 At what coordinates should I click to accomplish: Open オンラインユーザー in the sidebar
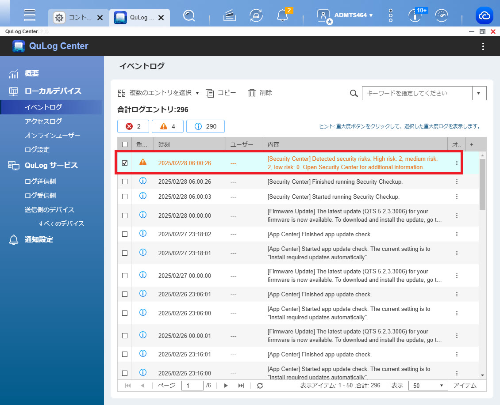(x=52, y=136)
